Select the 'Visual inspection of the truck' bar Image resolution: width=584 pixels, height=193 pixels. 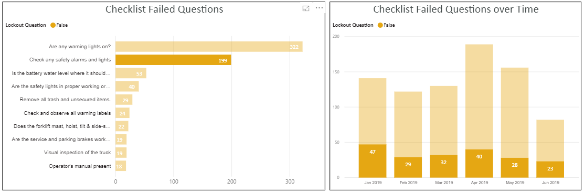point(121,153)
